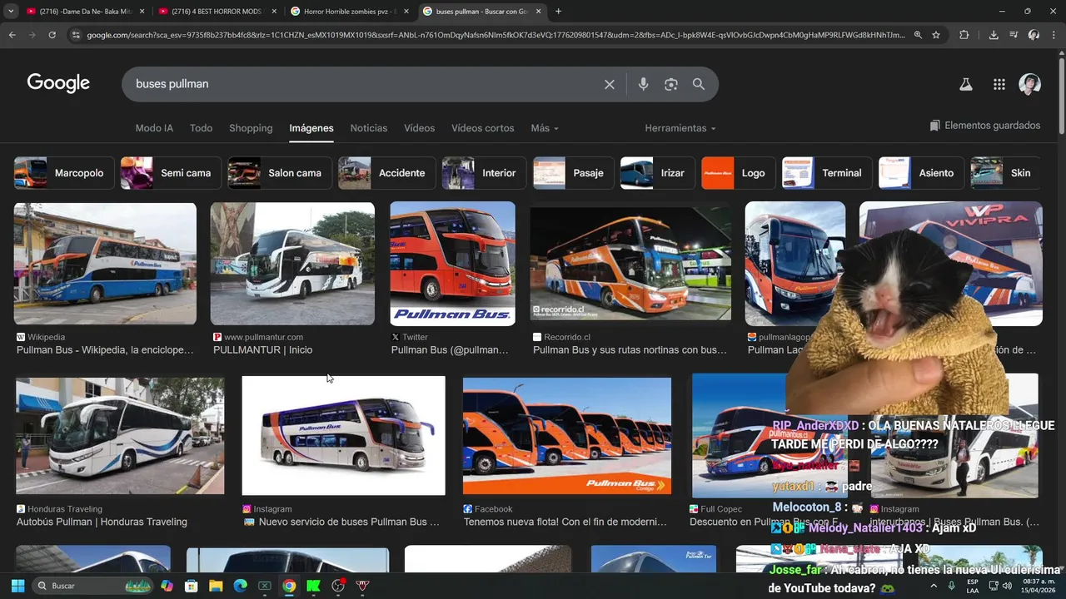
Task: Open the Google apps grid
Action: pos(999,84)
